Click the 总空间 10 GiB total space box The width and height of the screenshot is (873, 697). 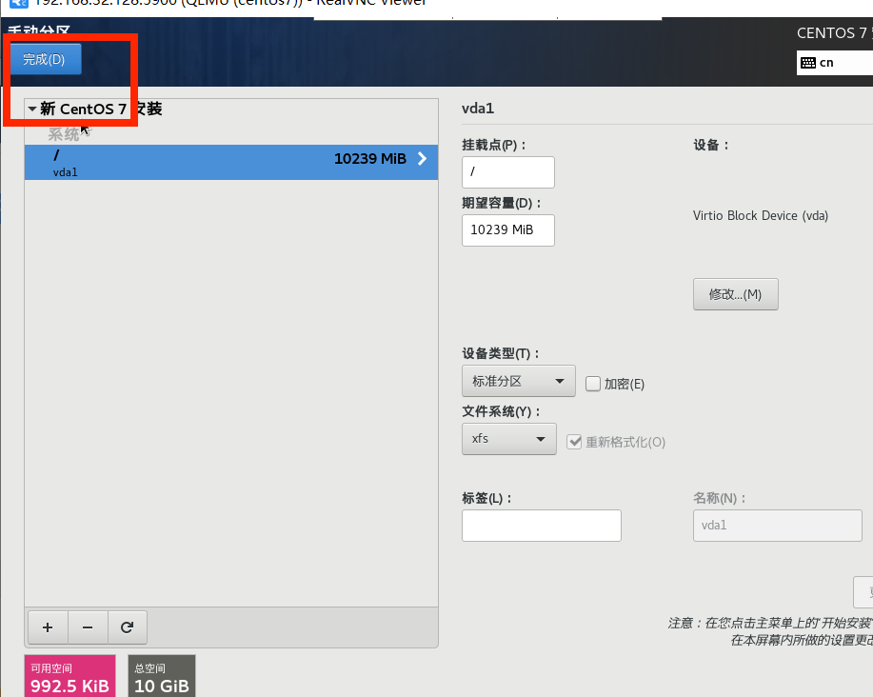[162, 676]
